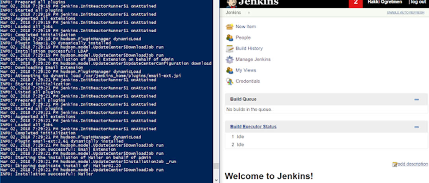
Task: Click the terminal scrollbar down arrow
Action: (x=216, y=180)
